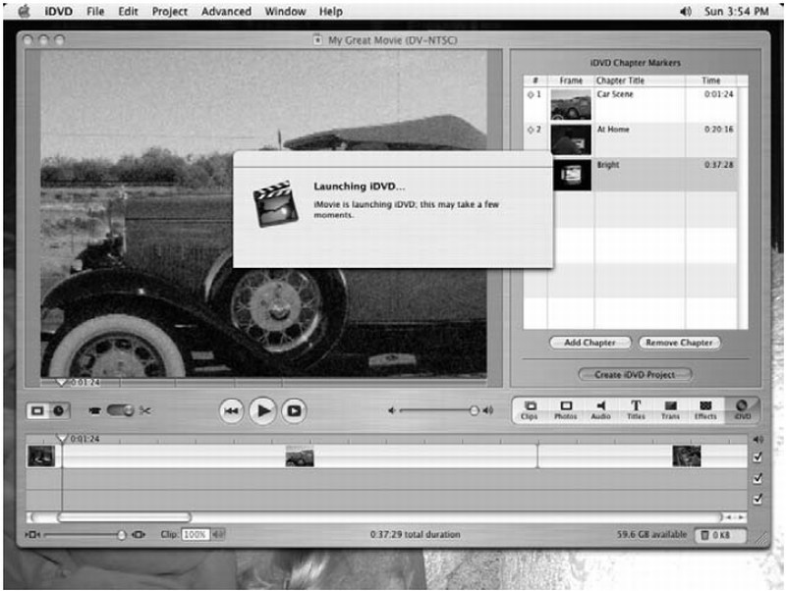Click the timeline horizontal scrollbar thumb
786x591 pixels.
pyautogui.click(x=125, y=516)
